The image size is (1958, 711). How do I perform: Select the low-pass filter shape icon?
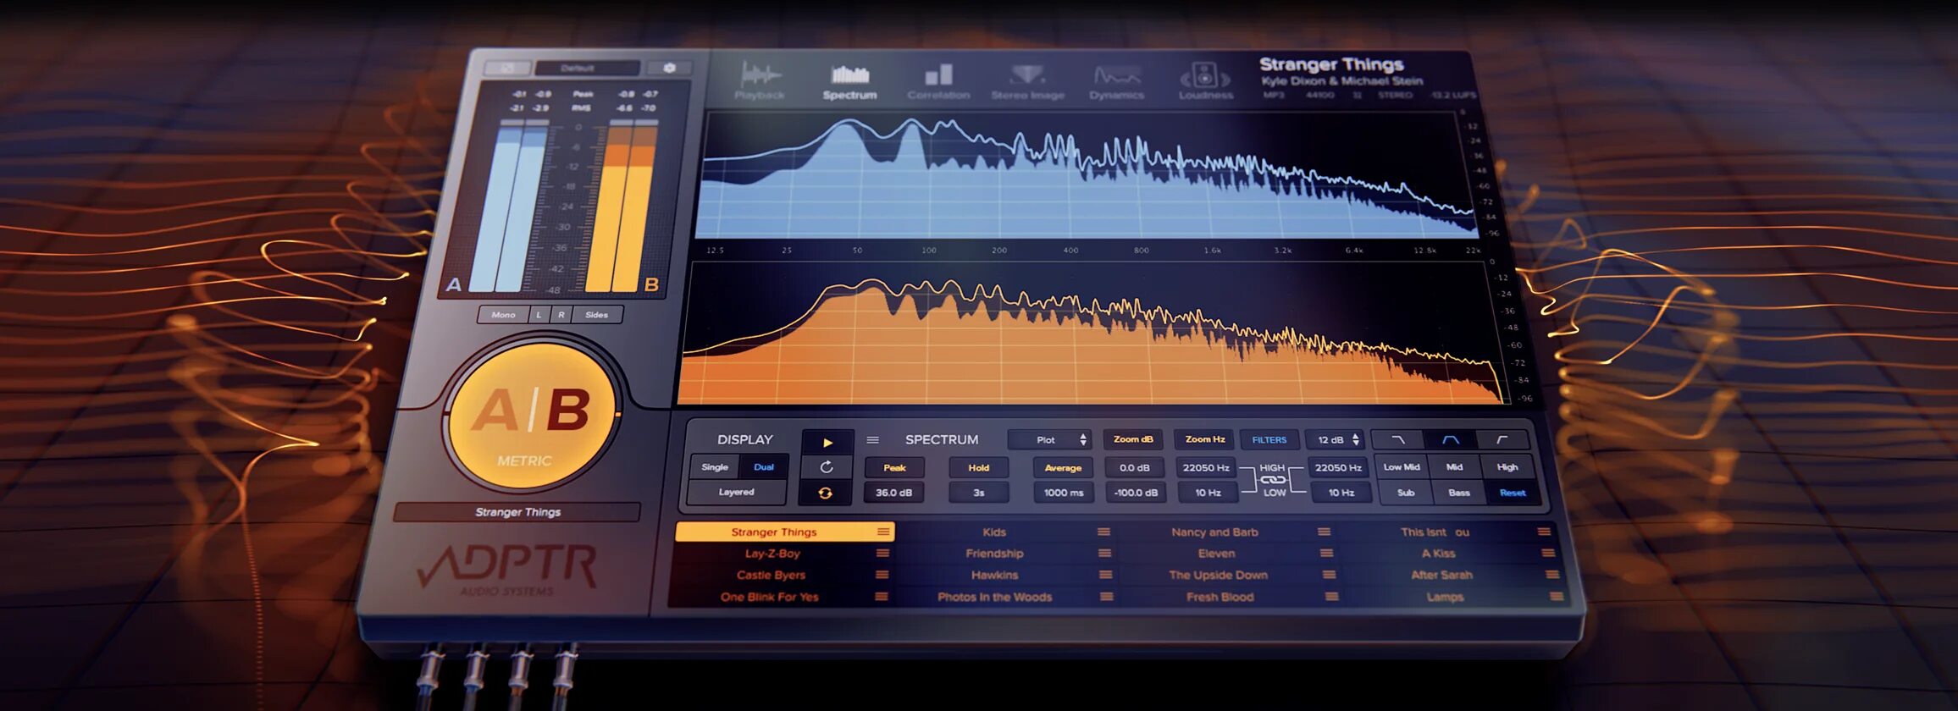click(1398, 440)
